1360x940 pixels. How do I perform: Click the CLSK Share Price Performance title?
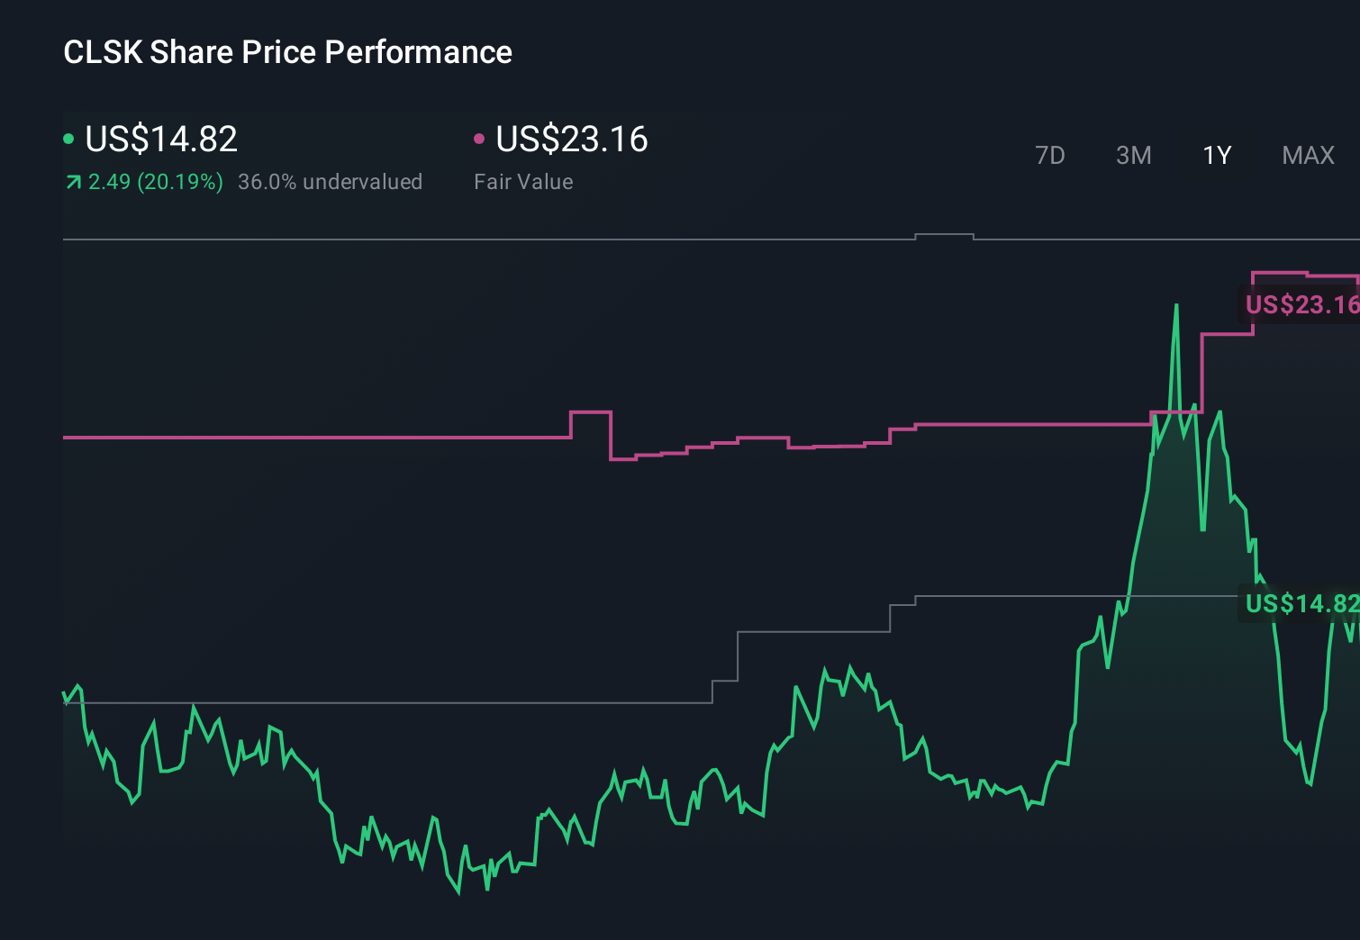pyautogui.click(x=286, y=52)
